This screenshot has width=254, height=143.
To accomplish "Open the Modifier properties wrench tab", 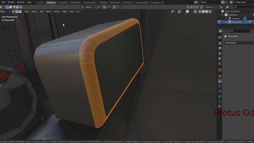I will (220, 81).
